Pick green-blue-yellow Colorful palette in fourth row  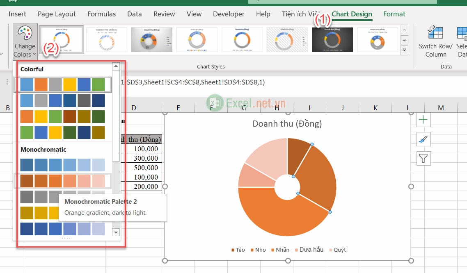[x=62, y=133]
